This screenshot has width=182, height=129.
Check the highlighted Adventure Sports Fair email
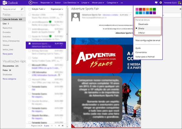[x=29, y=44]
